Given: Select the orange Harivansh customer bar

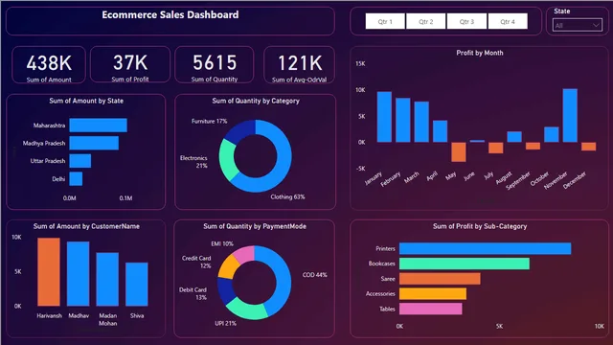Looking at the screenshot, I should [49, 272].
